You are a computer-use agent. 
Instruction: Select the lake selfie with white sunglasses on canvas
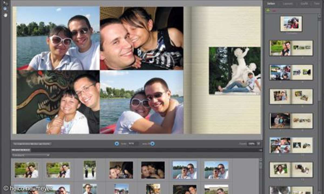(x=58, y=39)
